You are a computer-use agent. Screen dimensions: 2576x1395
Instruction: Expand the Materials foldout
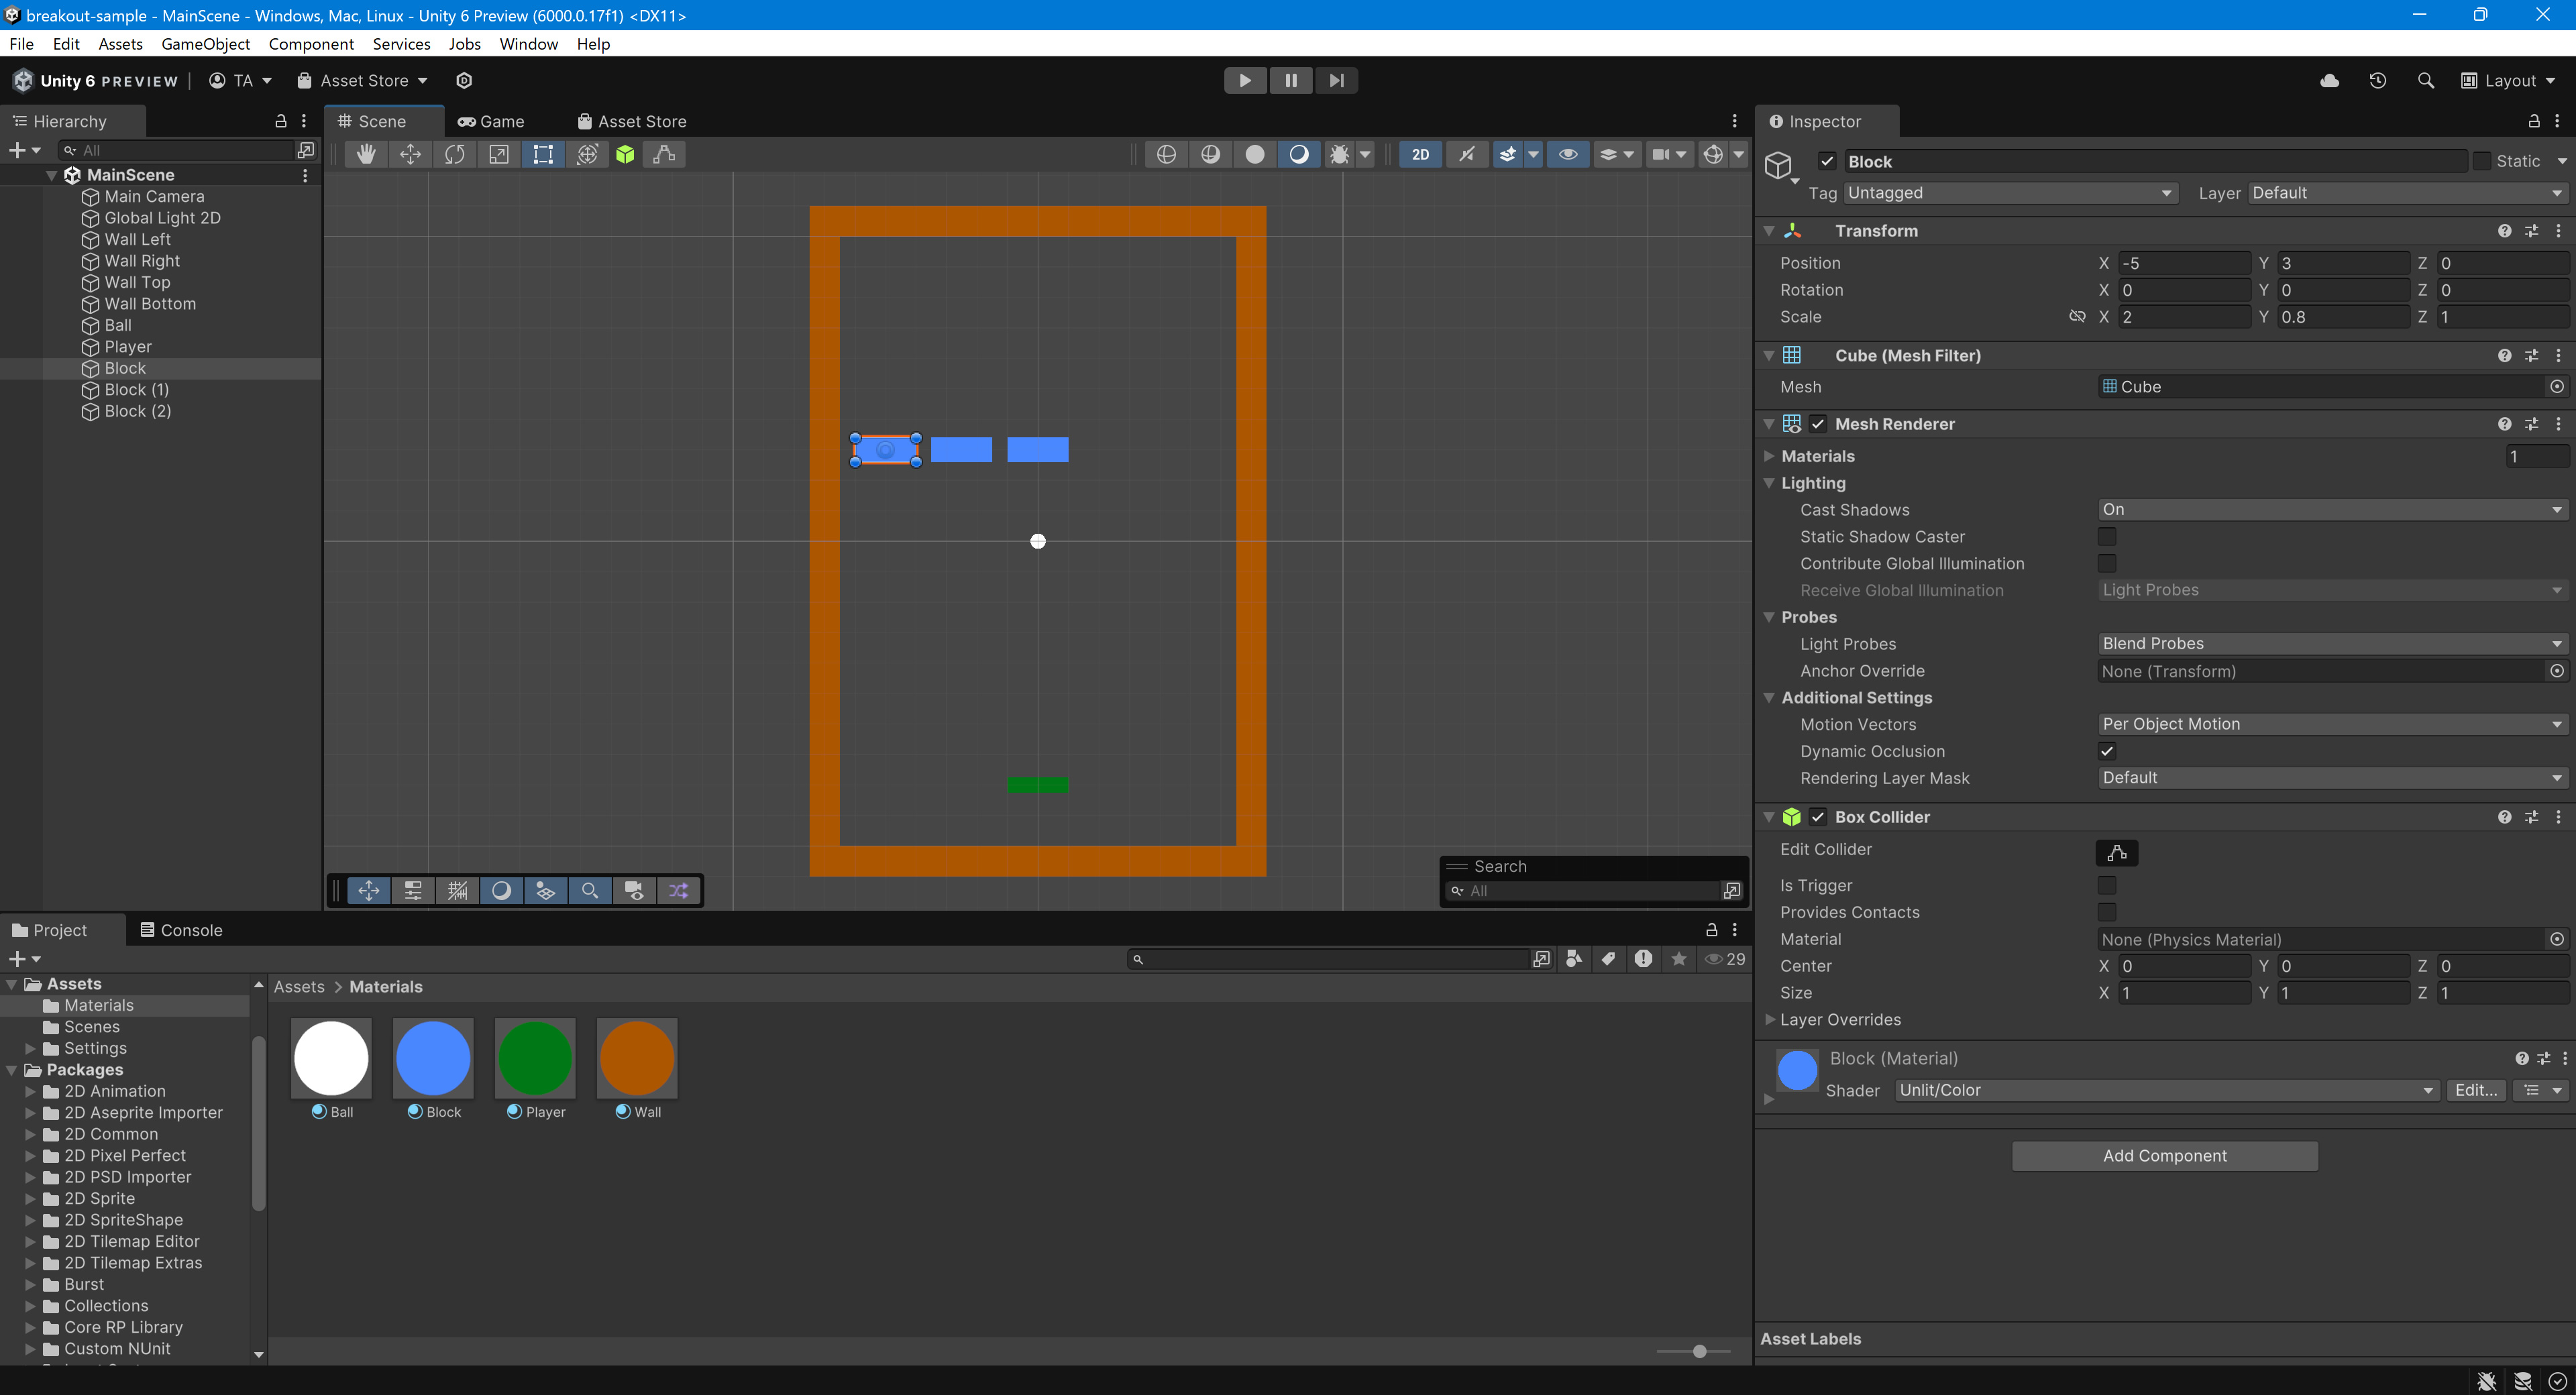(x=1769, y=456)
